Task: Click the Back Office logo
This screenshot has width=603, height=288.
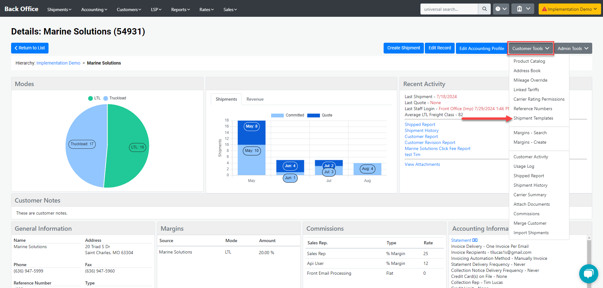Action: click(x=21, y=9)
